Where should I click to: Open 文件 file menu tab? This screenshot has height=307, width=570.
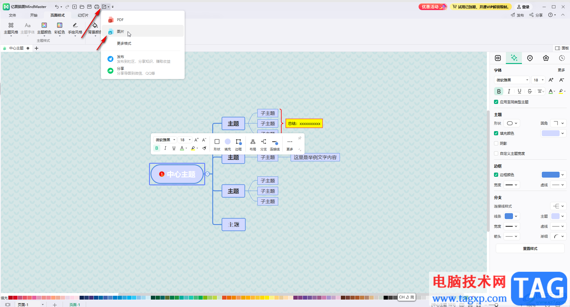tap(12, 15)
